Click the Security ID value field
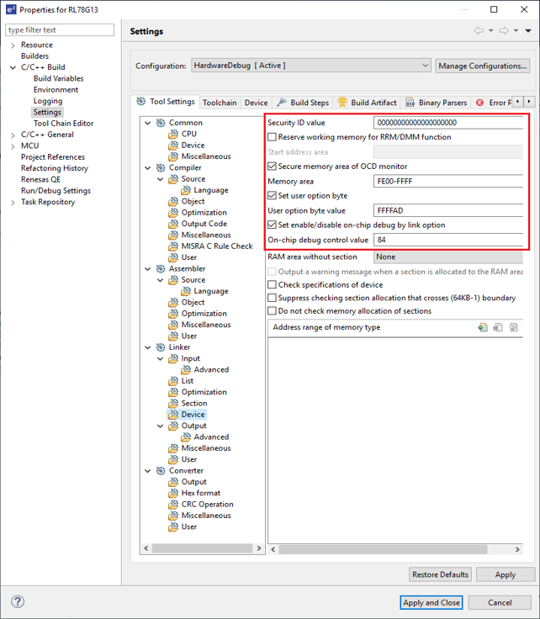Screen dimensions: 540x619 (448, 123)
